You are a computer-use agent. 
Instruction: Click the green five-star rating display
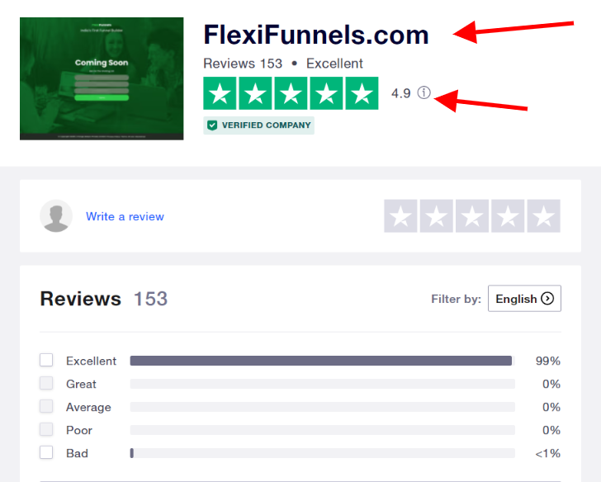coord(291,93)
